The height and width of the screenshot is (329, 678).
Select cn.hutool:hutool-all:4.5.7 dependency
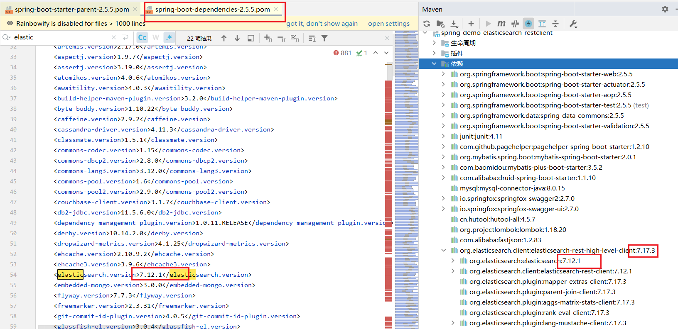tap(497, 219)
